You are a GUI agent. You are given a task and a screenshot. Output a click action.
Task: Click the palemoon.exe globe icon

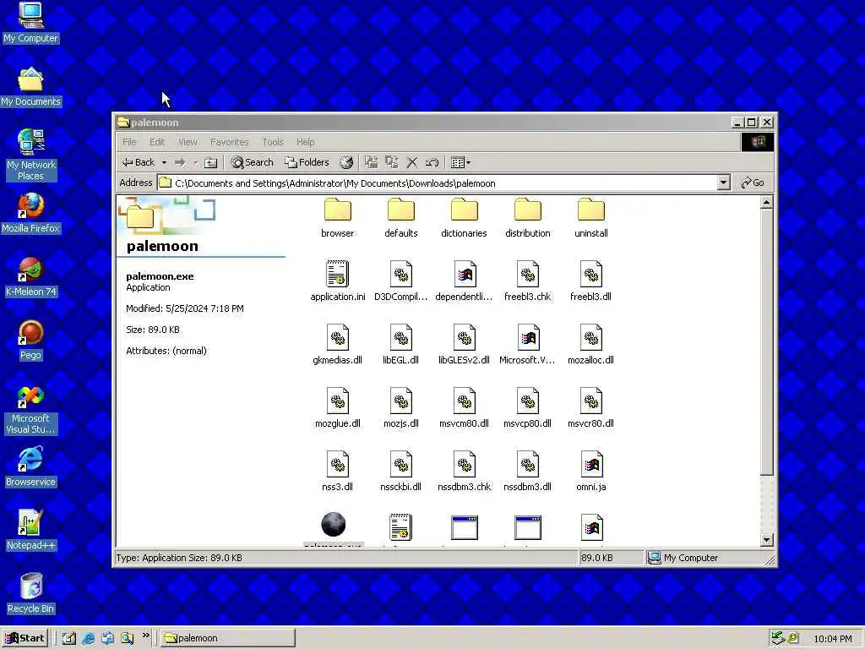(333, 524)
